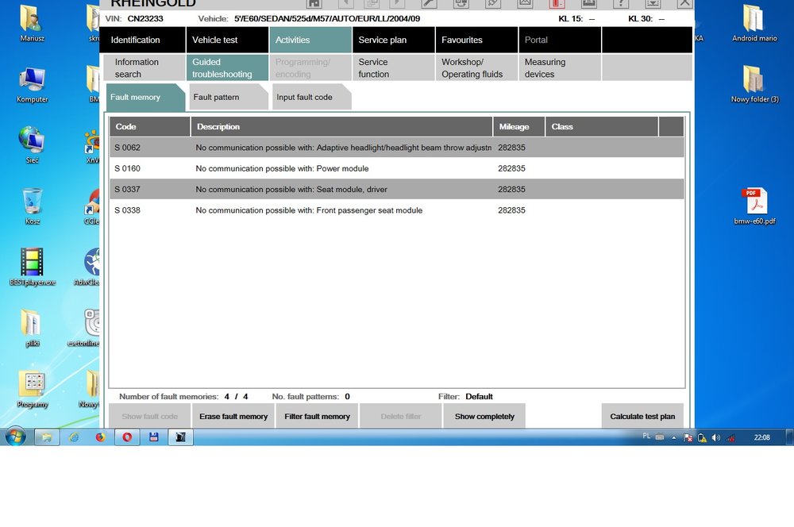This screenshot has height=527, width=794.
Task: Open the red battery voltage indicator icon
Action: coord(556,4)
